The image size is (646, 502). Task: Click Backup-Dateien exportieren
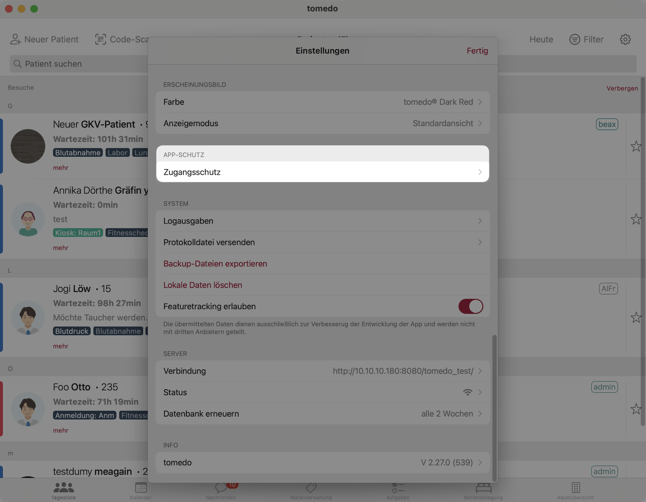(215, 264)
